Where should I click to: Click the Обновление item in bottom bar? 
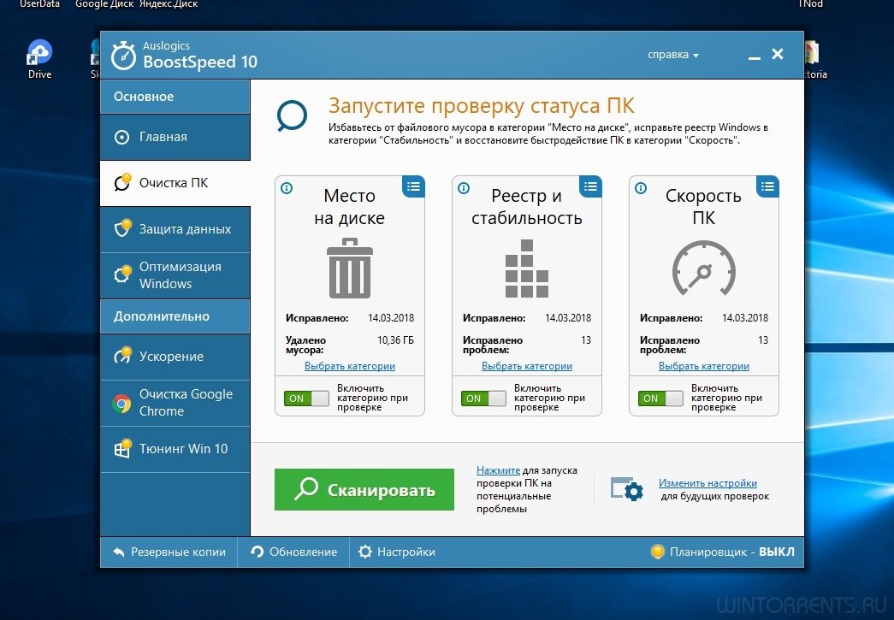point(294,552)
